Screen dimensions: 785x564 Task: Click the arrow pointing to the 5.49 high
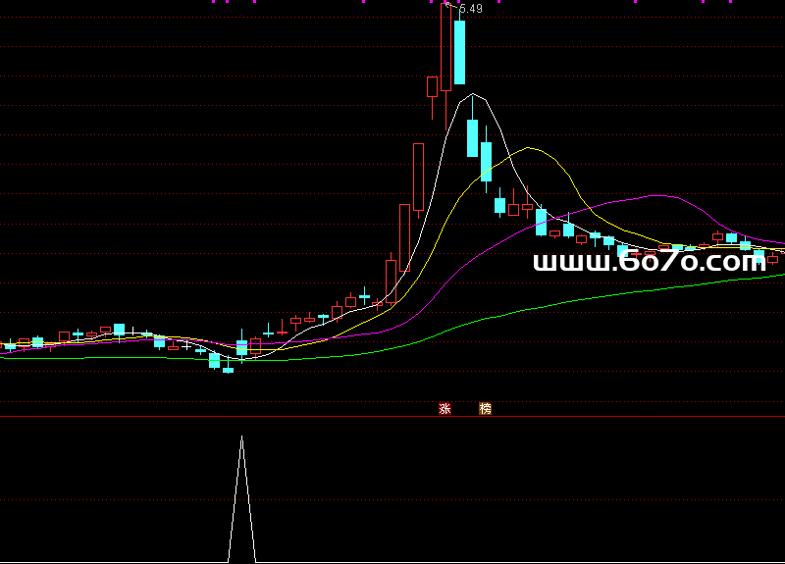pos(449,7)
